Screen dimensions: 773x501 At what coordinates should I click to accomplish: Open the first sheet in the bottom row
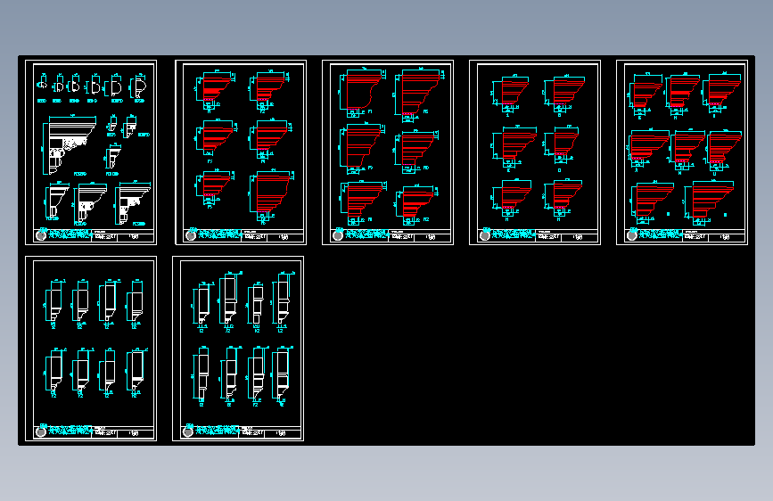[91, 349]
